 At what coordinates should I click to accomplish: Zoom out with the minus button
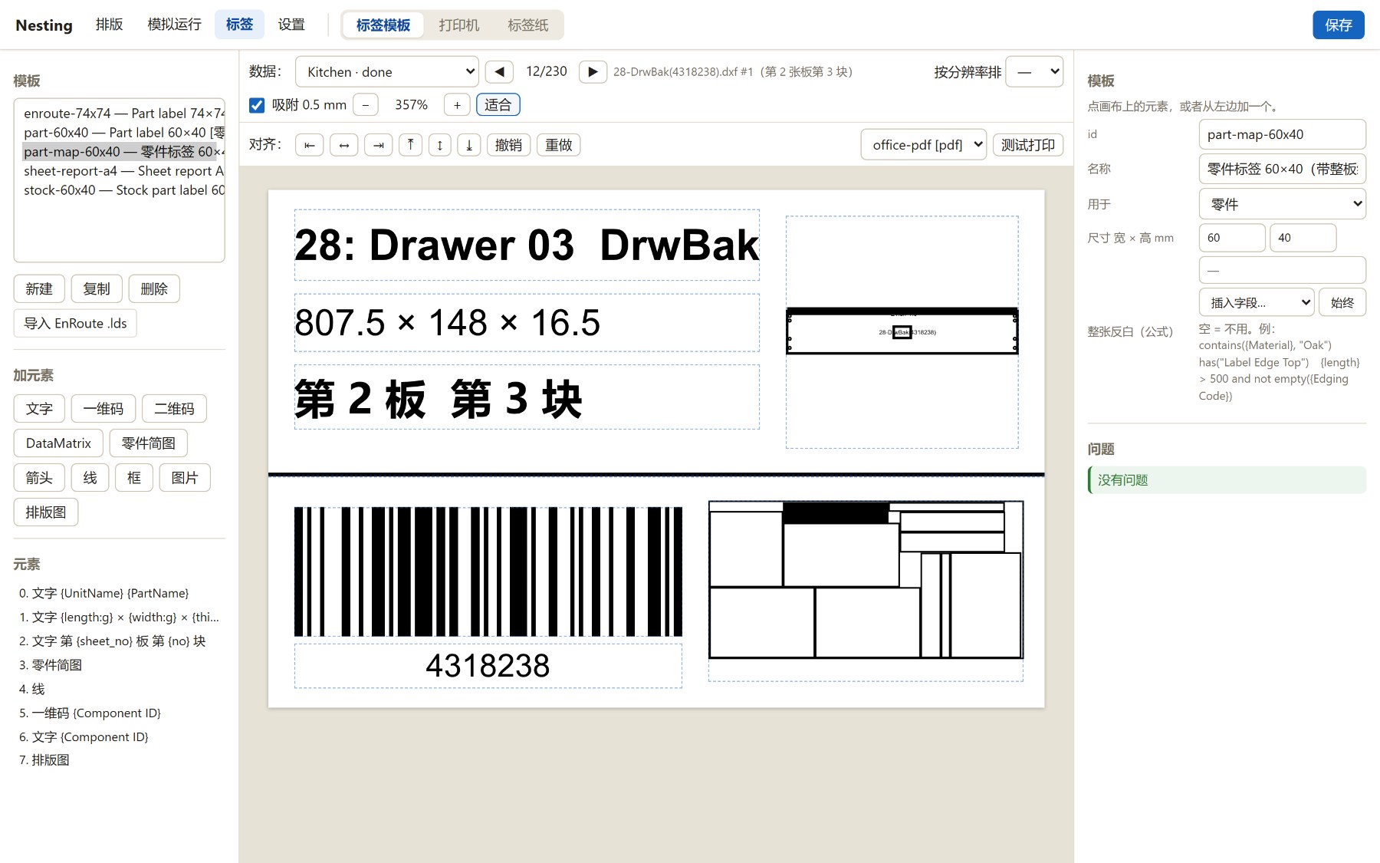click(366, 105)
